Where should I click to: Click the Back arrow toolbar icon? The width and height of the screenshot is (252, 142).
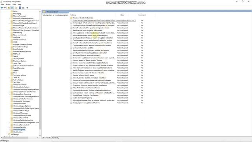tap(2, 8)
